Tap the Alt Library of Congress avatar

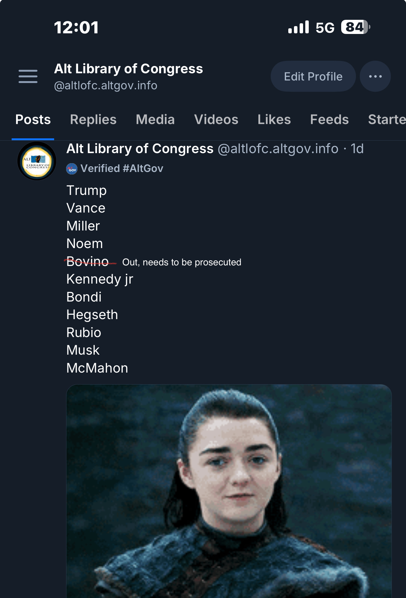click(x=37, y=161)
